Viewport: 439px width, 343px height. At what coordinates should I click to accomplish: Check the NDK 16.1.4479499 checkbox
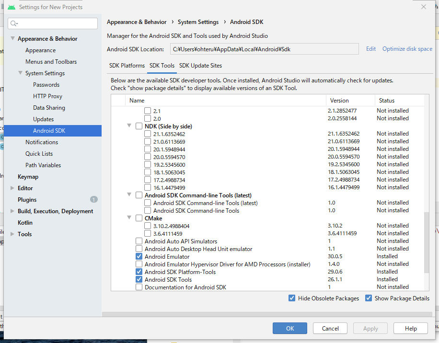[148, 187]
